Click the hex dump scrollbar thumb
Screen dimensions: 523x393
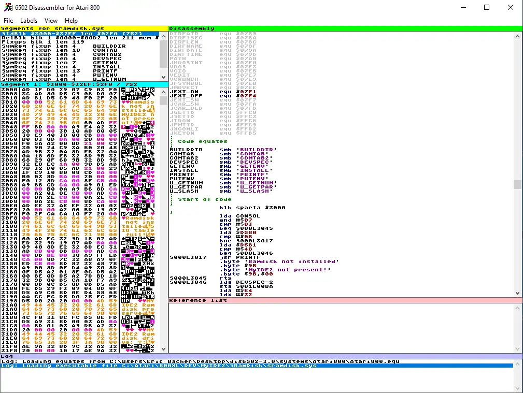click(x=163, y=100)
